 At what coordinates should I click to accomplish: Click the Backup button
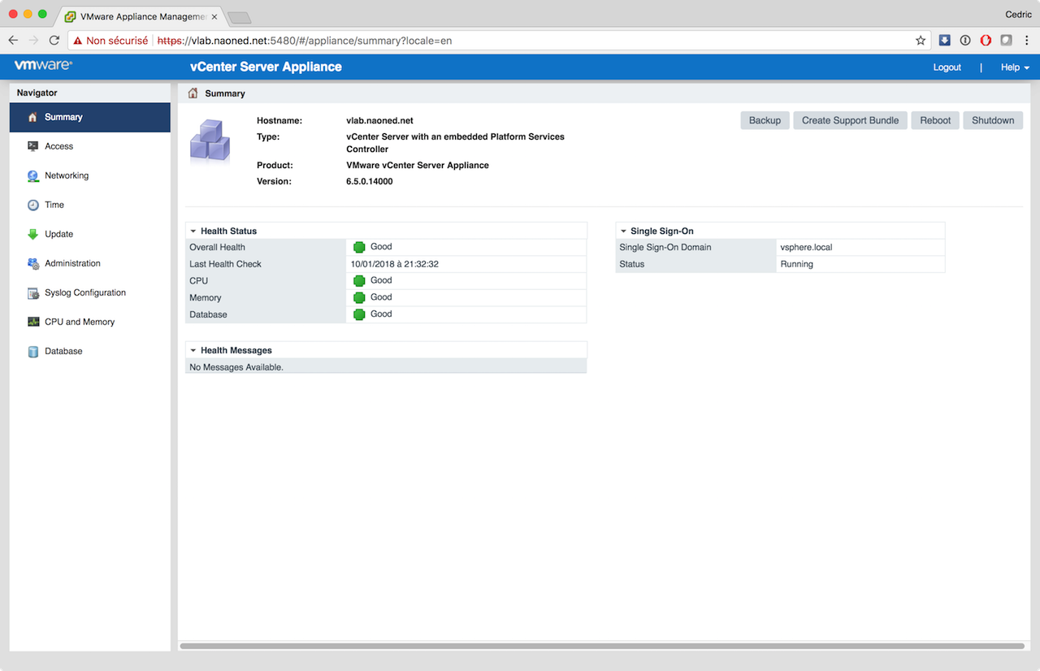[x=765, y=120]
